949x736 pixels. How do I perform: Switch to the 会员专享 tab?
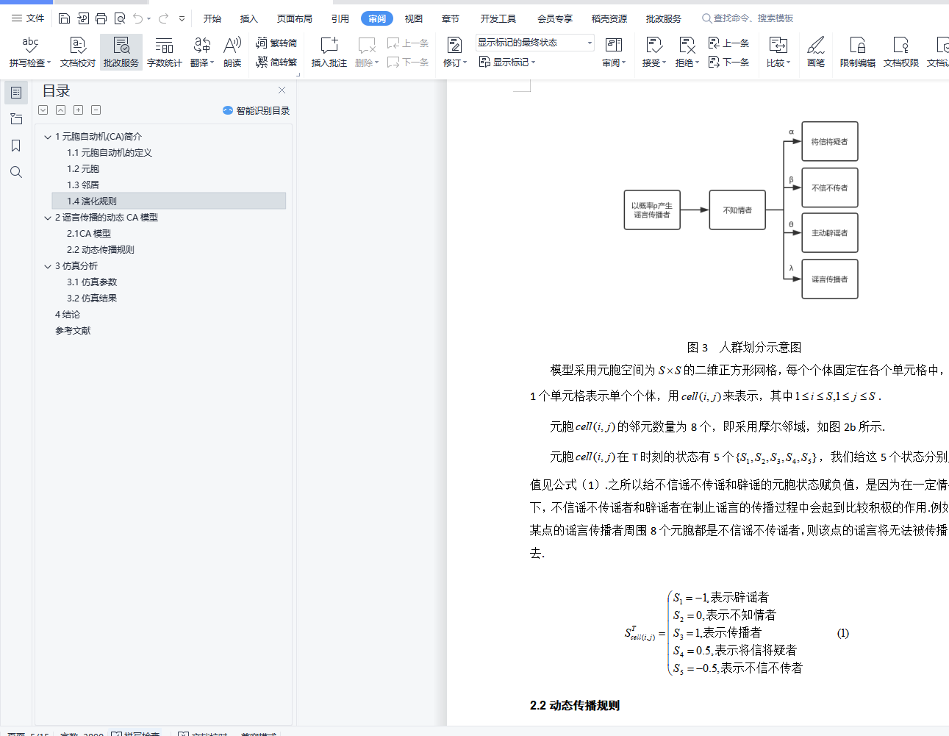click(x=555, y=18)
